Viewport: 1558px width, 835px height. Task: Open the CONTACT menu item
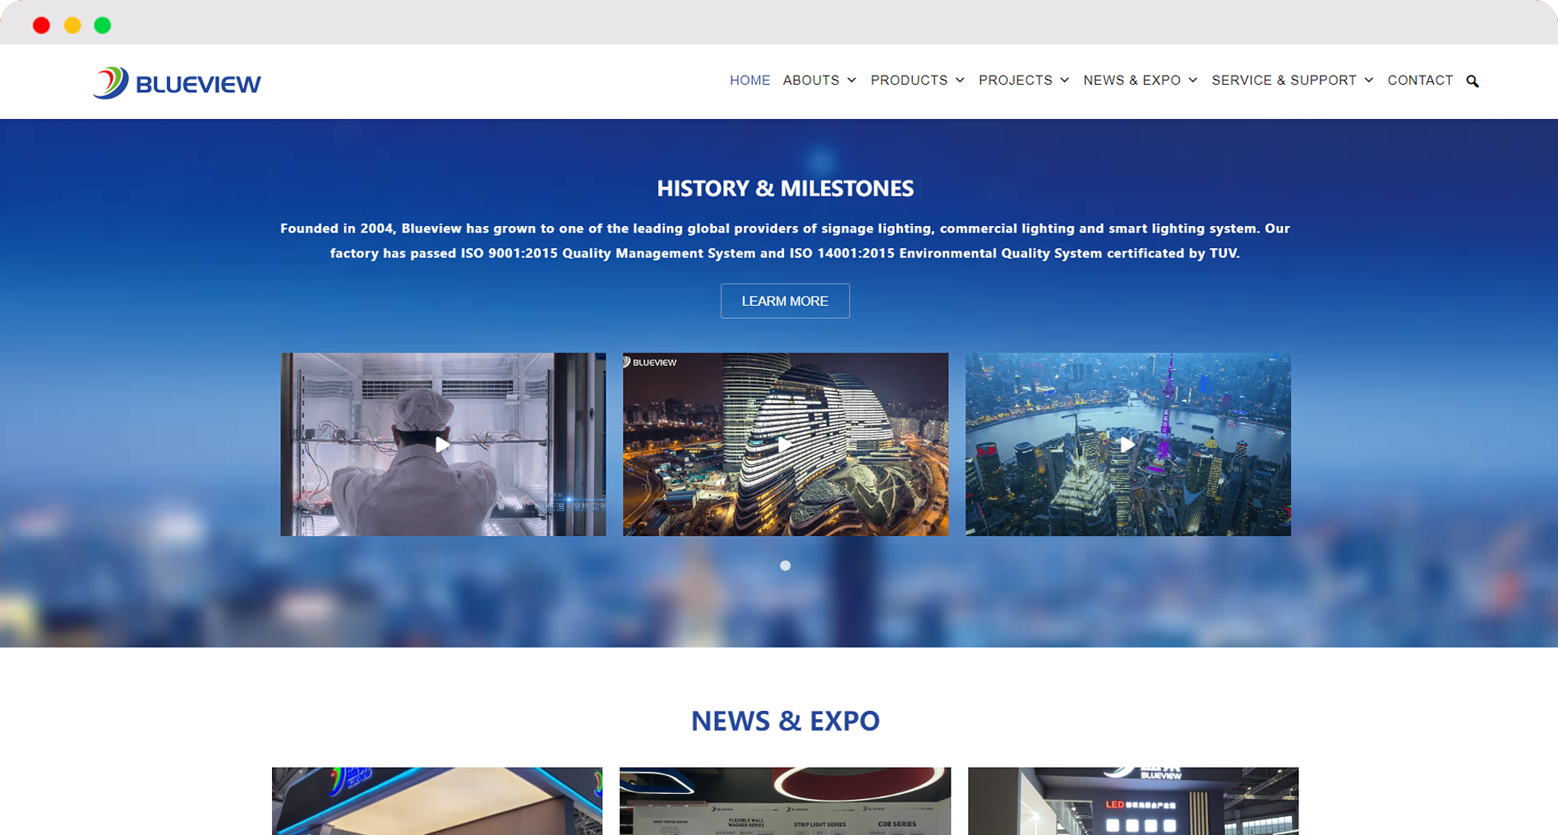click(1420, 81)
